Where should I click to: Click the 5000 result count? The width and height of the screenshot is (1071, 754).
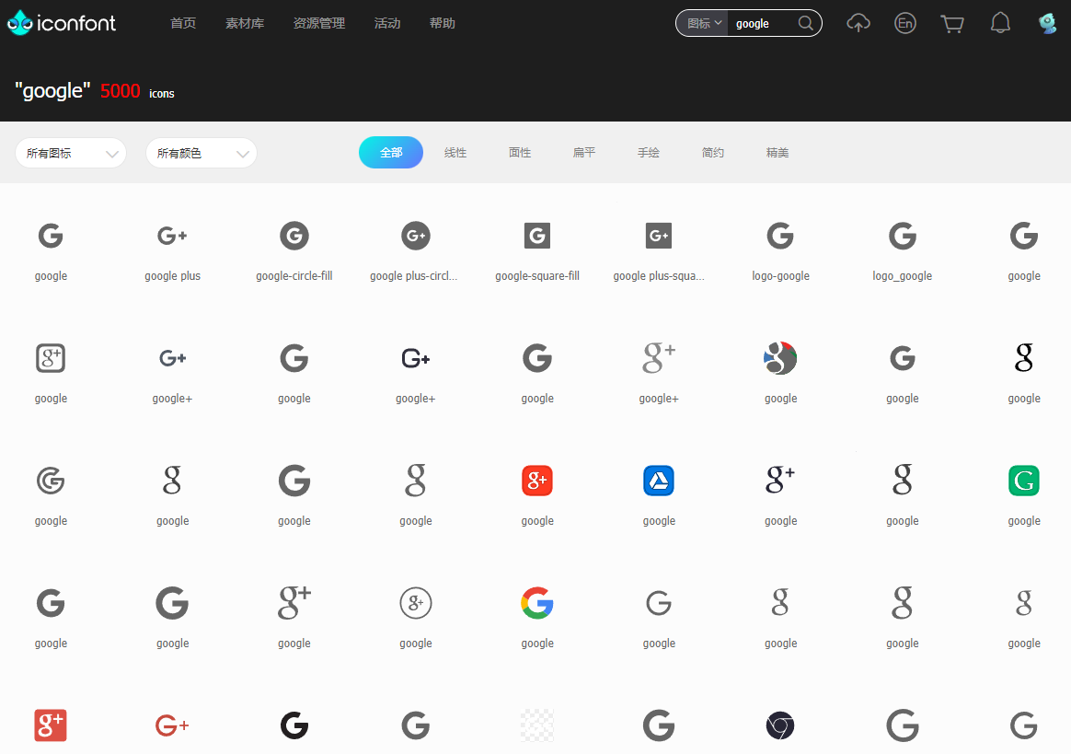coord(121,91)
